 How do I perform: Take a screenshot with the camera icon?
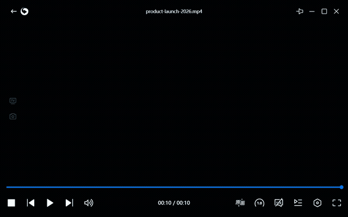tap(13, 117)
